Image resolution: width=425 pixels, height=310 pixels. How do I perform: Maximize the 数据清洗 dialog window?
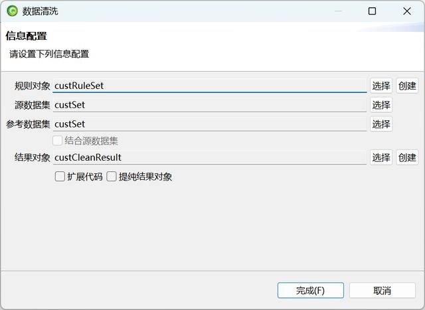coord(372,11)
